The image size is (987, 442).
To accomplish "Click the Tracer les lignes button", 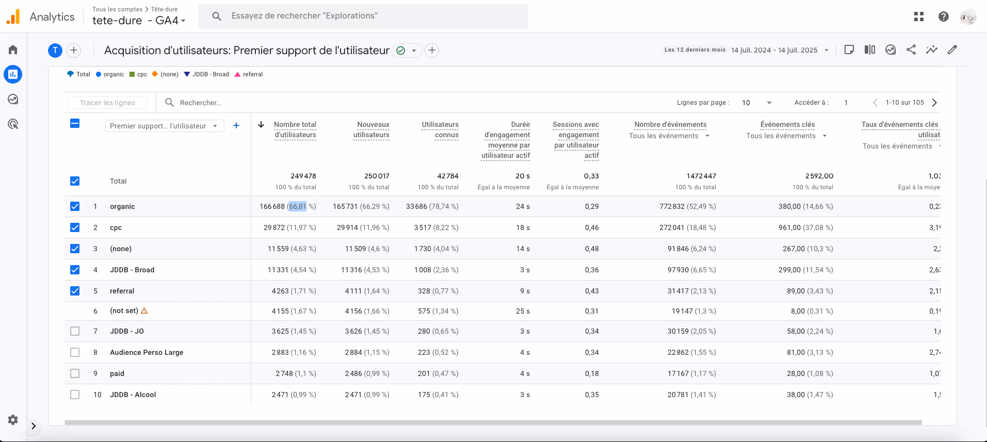I will click(107, 103).
